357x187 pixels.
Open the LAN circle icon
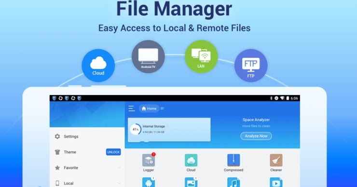pos(201,56)
